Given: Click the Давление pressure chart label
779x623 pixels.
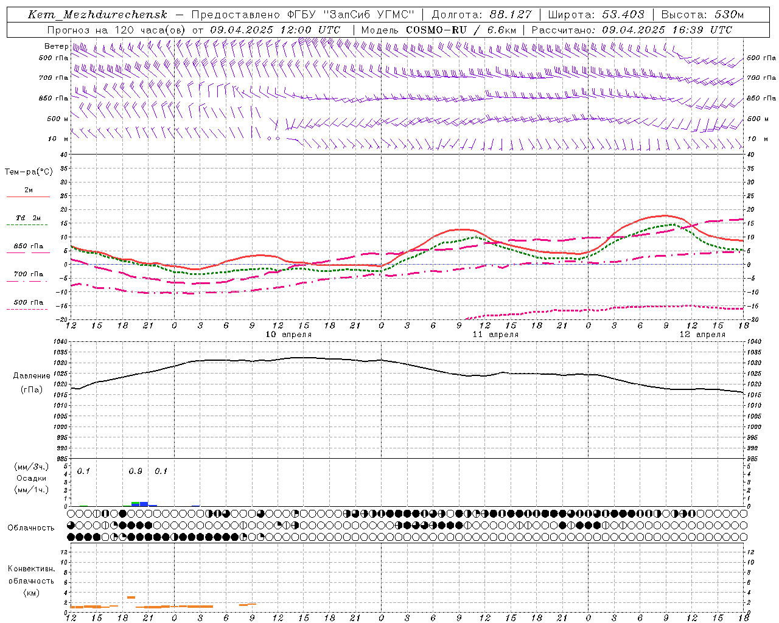Looking at the screenshot, I should [x=31, y=376].
